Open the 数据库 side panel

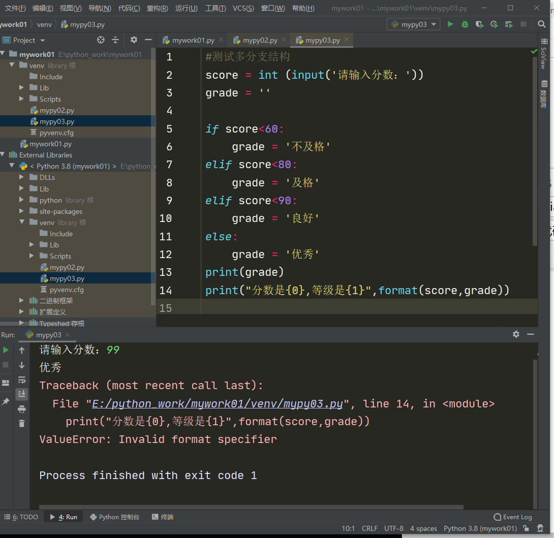(544, 94)
